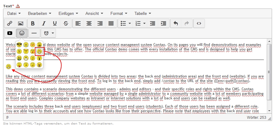Viewport: 276px width, 127px height.
Task: Click the insert link icon
Action: point(9,23)
